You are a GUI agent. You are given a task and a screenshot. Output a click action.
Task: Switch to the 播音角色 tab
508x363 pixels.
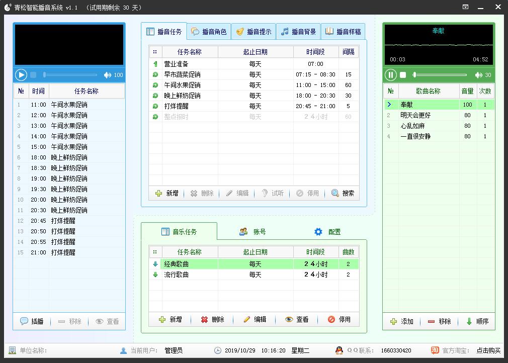pos(209,32)
